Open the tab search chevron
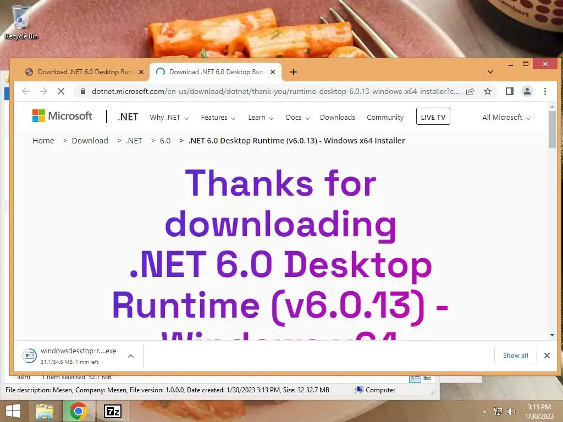The image size is (563, 422). (x=490, y=72)
